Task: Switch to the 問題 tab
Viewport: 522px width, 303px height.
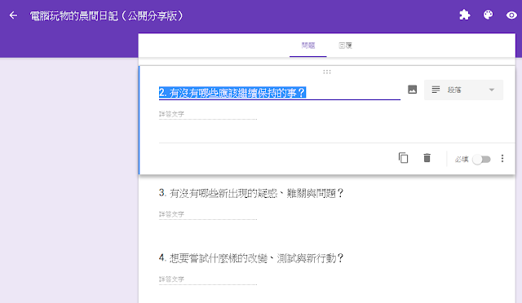Action: coord(308,46)
